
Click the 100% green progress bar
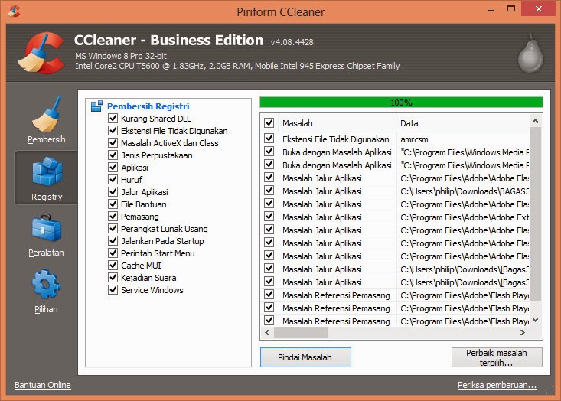(401, 103)
